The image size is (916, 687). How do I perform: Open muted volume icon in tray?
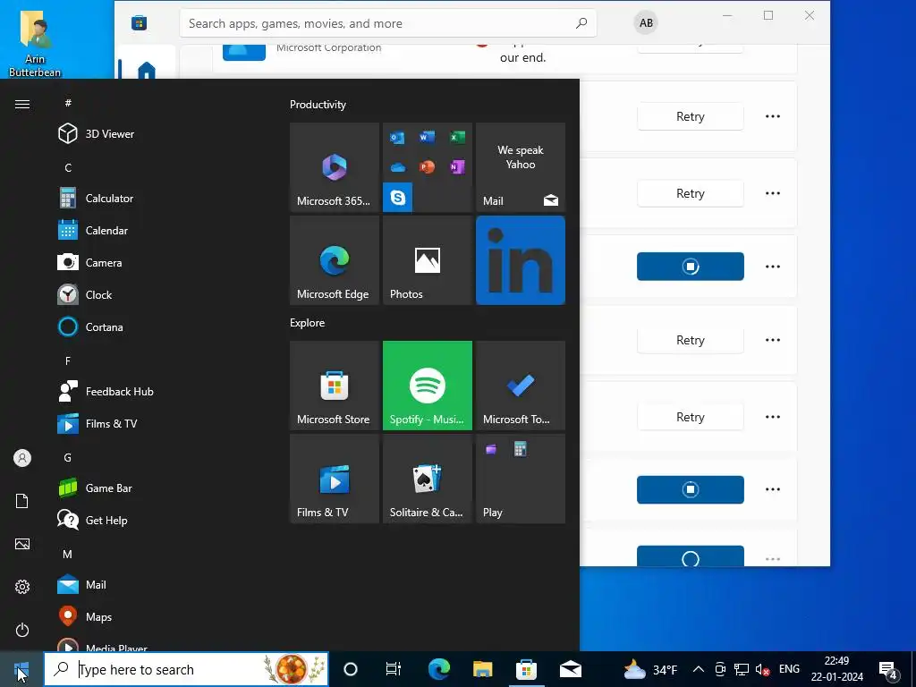tap(762, 669)
